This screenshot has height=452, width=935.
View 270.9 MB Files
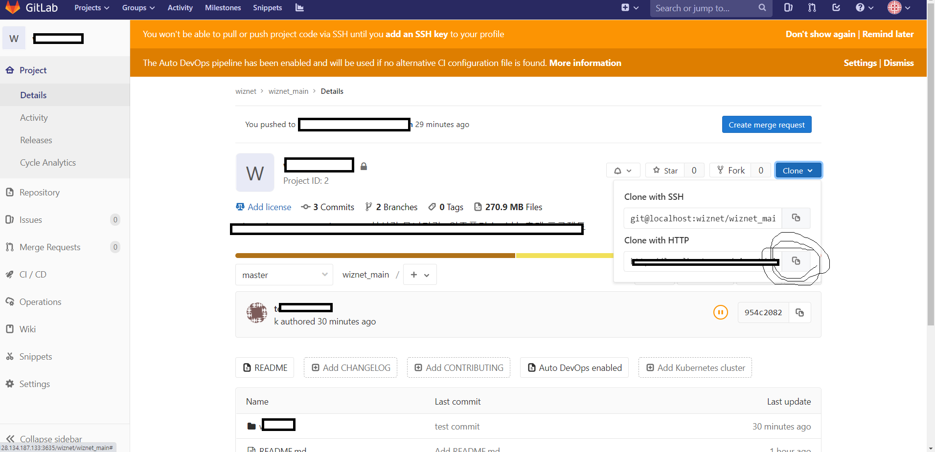click(x=508, y=207)
